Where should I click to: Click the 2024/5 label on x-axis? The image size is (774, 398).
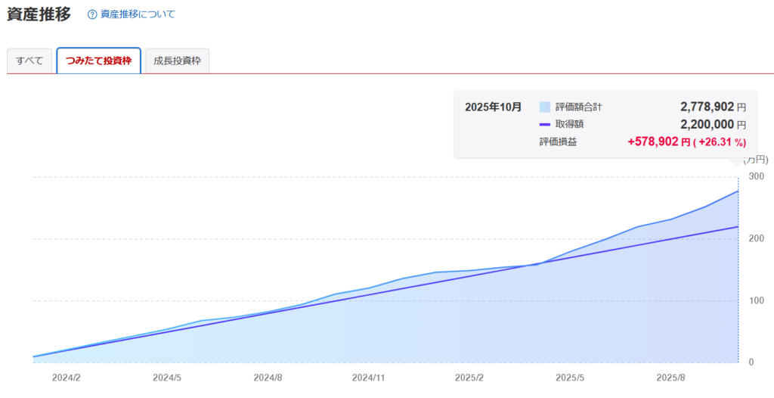[166, 377]
